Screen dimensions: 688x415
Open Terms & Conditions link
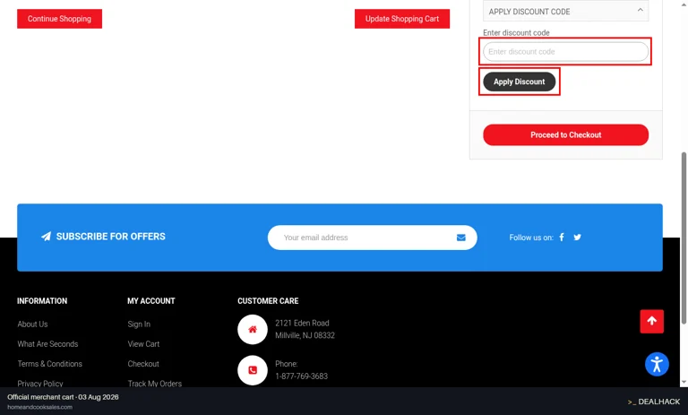(x=49, y=364)
